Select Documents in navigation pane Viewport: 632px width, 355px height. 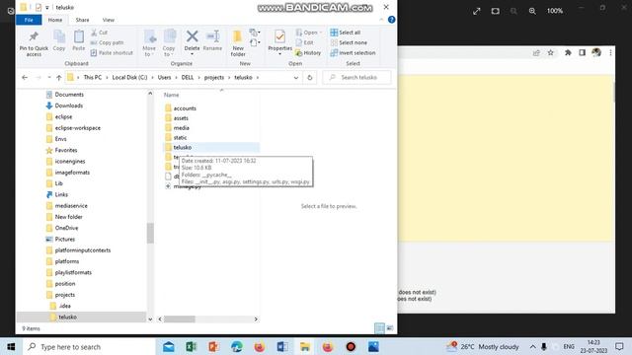pyautogui.click(x=69, y=95)
